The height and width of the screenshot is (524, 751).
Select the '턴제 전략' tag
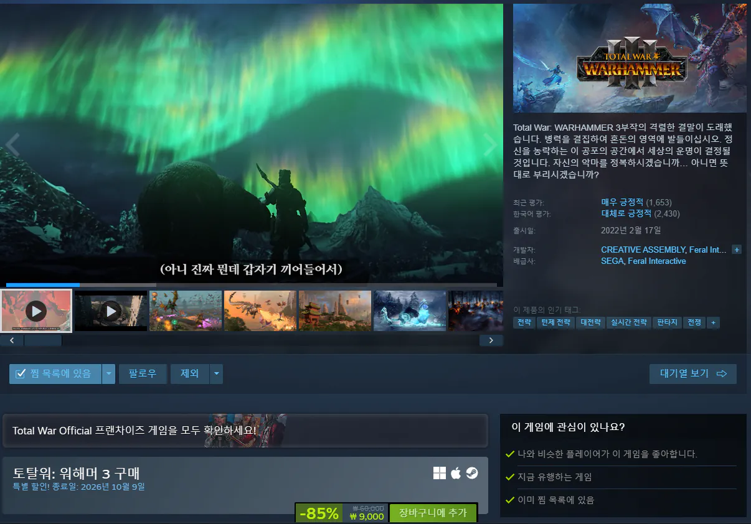click(556, 322)
